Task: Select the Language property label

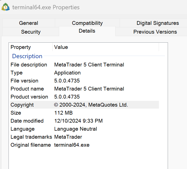Action: [23, 129]
